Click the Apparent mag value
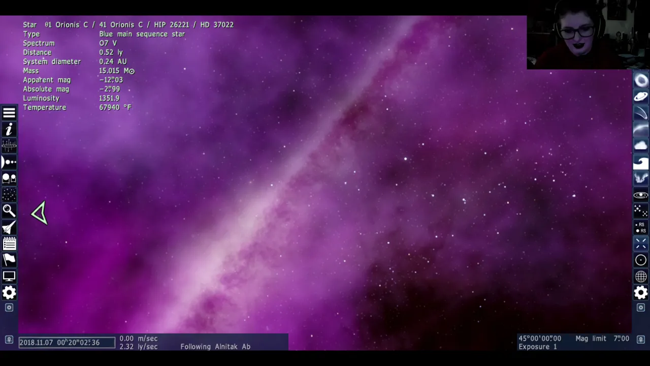 (x=111, y=80)
